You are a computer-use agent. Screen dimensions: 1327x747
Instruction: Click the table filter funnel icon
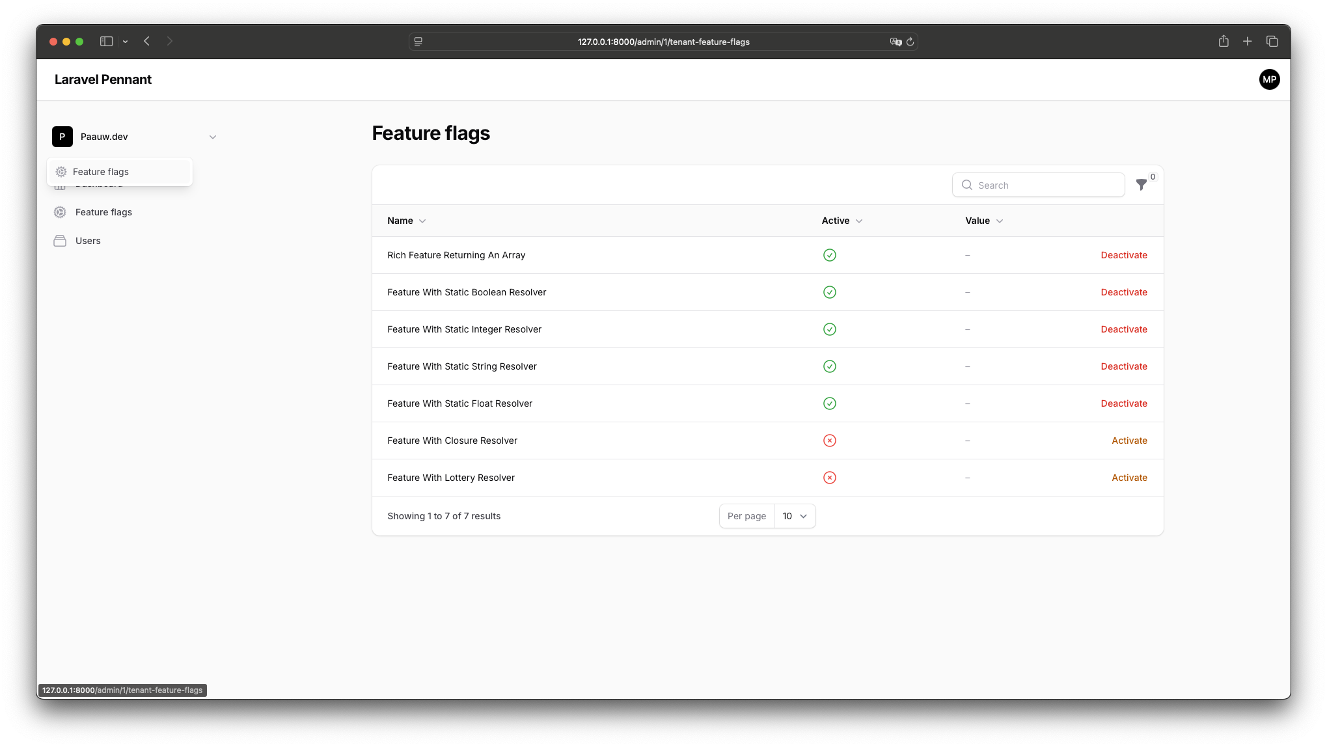[x=1141, y=185]
